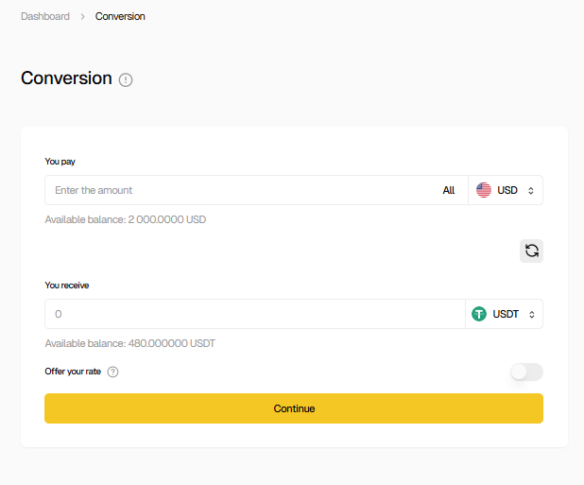Viewport: 584px width, 485px height.
Task: Click the Offer your rate label
Action: point(73,372)
